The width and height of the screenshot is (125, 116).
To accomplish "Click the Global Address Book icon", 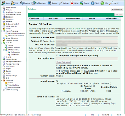I will (x=4, y=24).
